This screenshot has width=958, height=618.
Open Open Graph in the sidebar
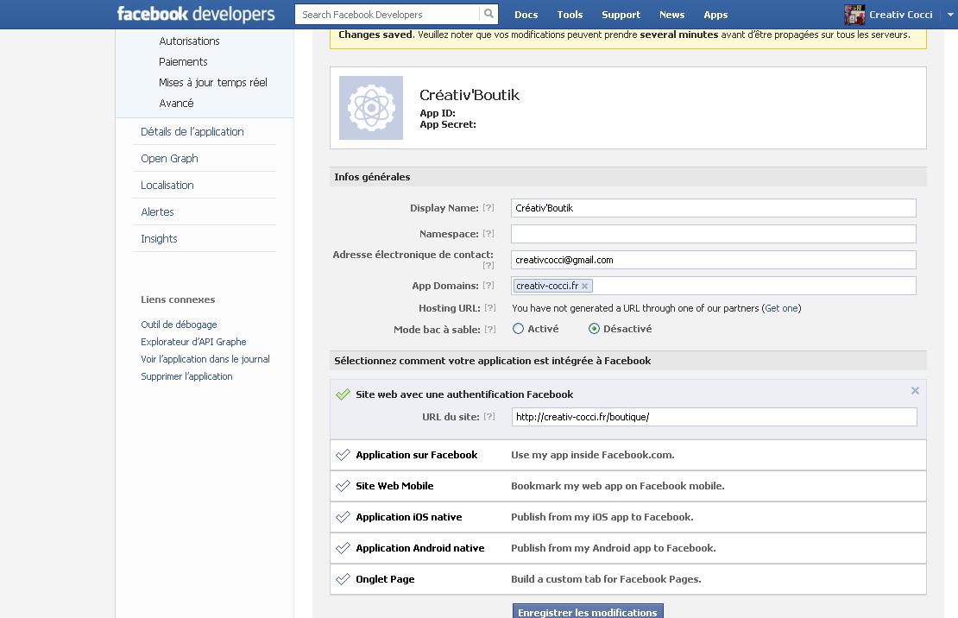point(169,159)
